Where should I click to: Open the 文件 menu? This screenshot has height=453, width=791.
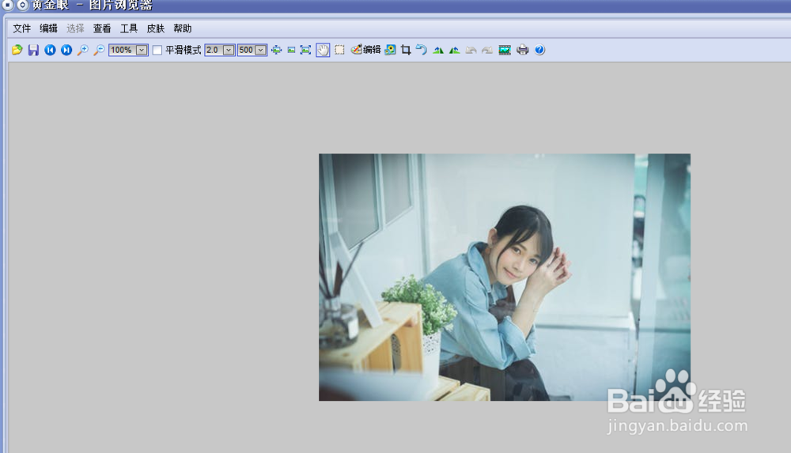(21, 28)
